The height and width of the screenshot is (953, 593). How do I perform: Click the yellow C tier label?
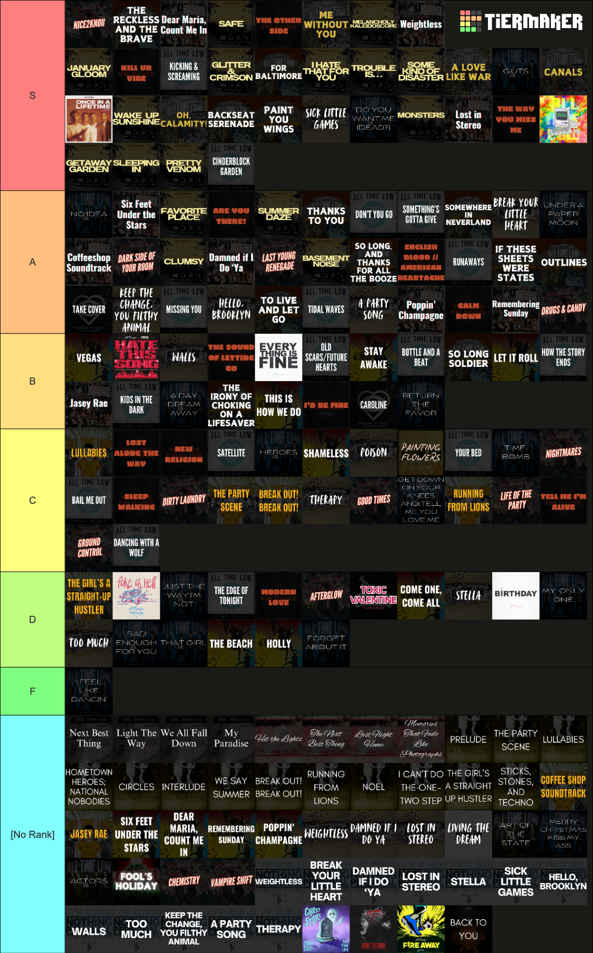(x=32, y=500)
